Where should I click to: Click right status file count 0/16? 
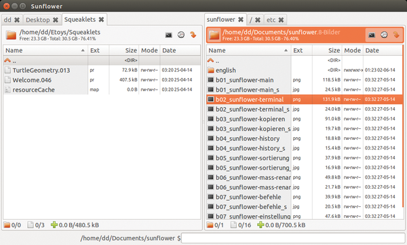coord(244,225)
